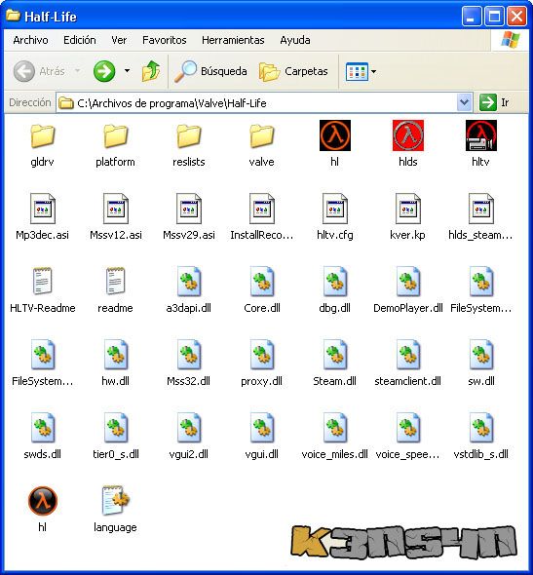Select the HLTV-Readme text file icon
Viewport: 533px width, 575px height.
pos(43,282)
